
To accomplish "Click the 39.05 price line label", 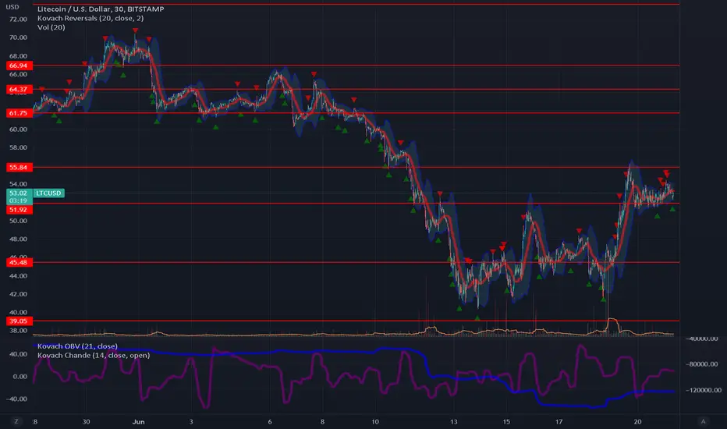I will click(x=19, y=321).
